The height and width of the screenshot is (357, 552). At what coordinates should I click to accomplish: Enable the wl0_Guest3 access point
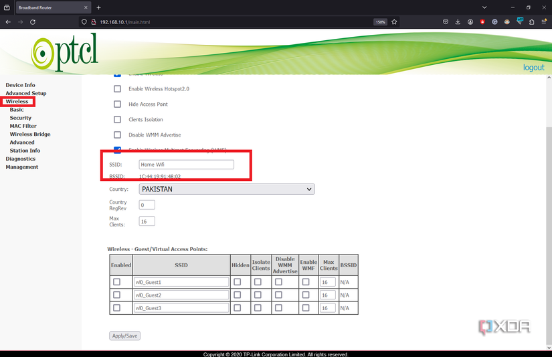click(116, 307)
